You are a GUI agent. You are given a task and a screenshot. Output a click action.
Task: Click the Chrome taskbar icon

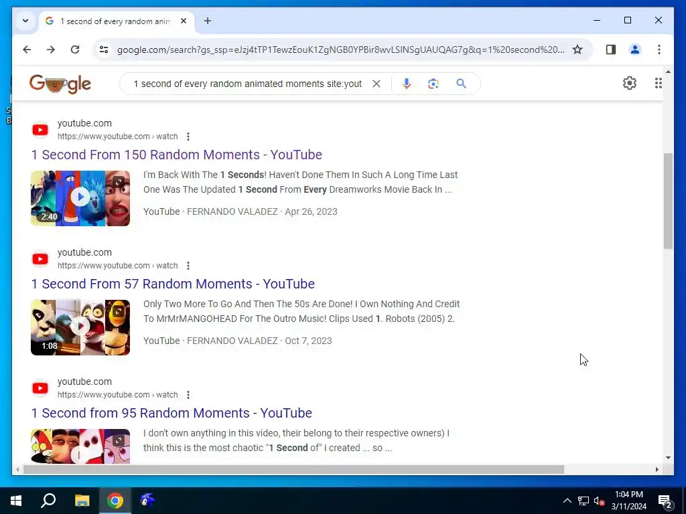point(115,501)
